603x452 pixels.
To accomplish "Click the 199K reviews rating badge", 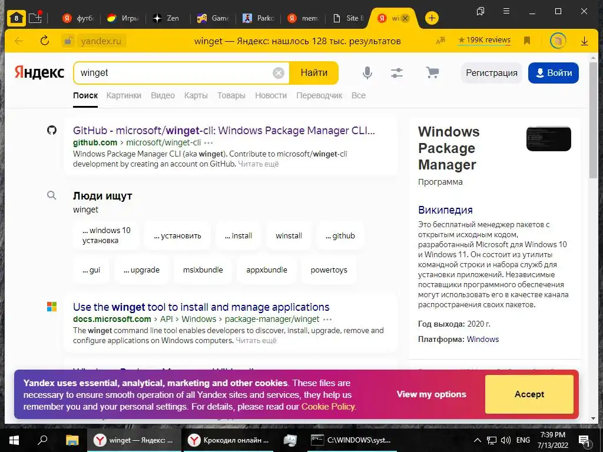I will (484, 40).
